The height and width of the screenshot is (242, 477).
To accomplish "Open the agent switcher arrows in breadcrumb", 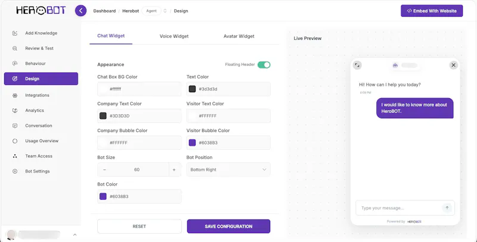I will pyautogui.click(x=165, y=11).
